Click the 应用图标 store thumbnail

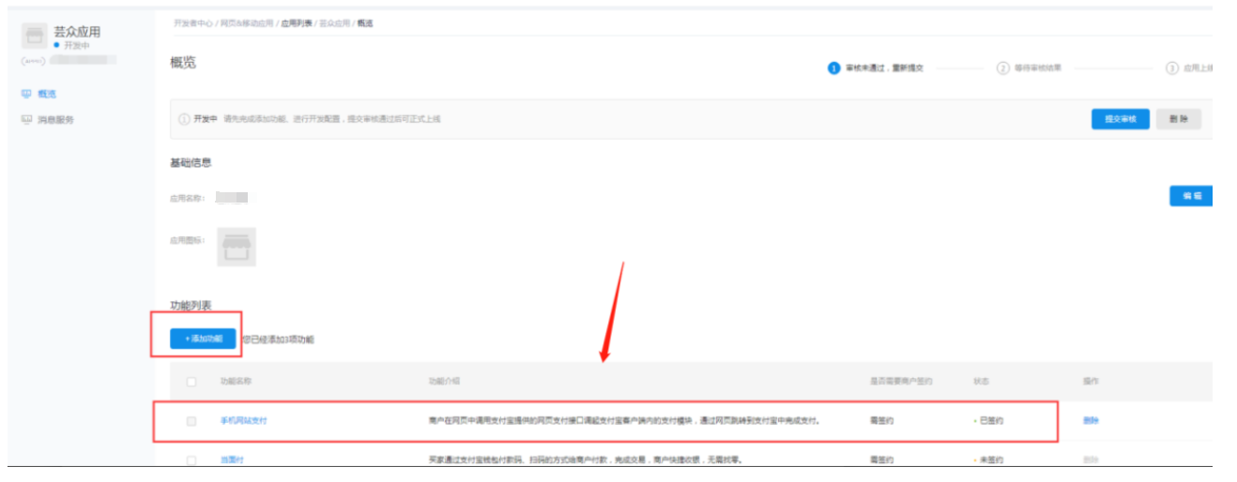pyautogui.click(x=237, y=247)
